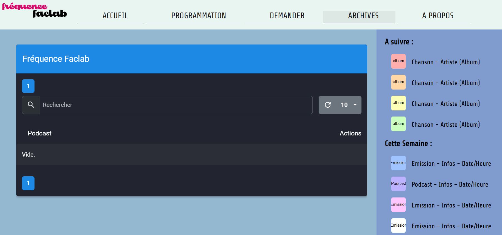The image size is (502, 235).
Task: Select the orange album thumbnail
Action: tap(398, 82)
